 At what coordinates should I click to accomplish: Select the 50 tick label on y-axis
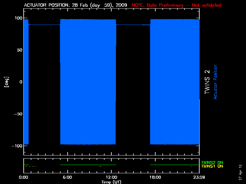click(x=20, y=50)
